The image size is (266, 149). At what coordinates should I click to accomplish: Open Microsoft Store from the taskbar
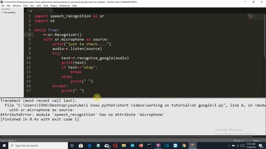pos(81,145)
